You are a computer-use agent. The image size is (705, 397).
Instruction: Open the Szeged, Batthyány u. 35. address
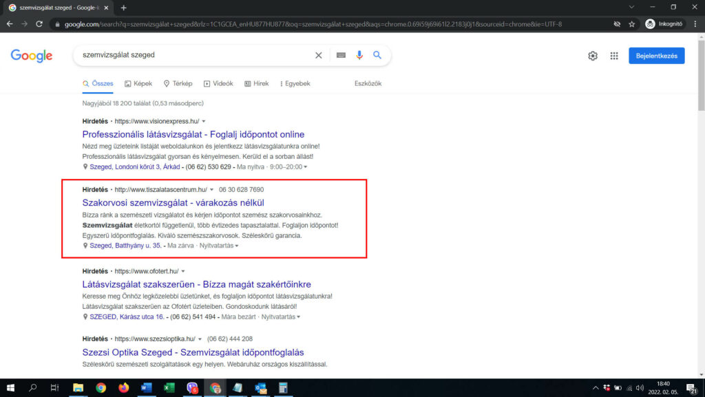(125, 246)
